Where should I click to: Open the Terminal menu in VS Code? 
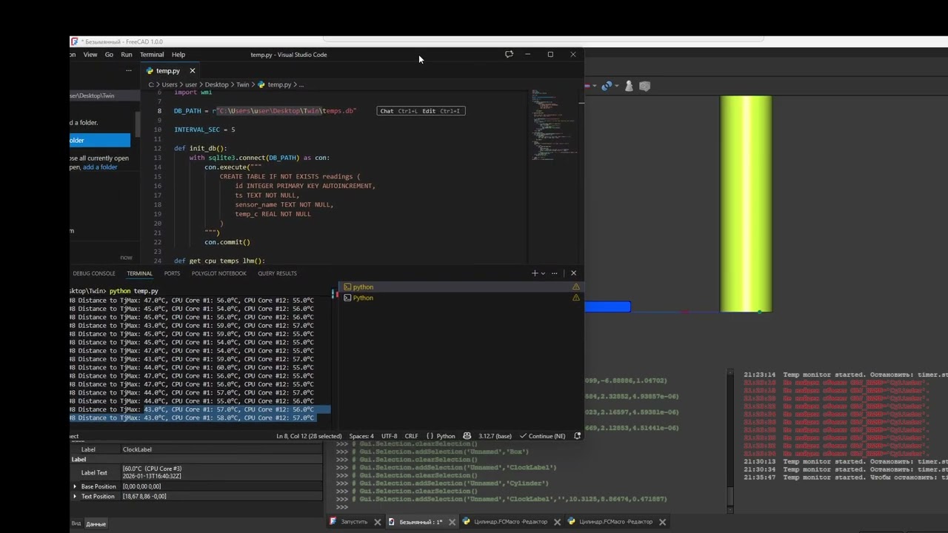[152, 55]
